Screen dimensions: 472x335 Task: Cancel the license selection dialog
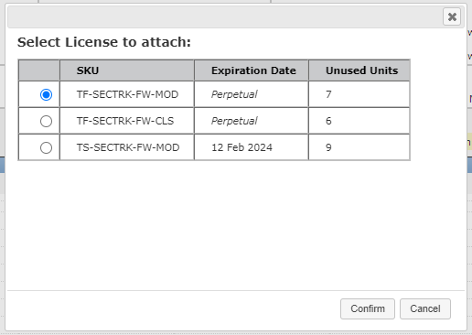point(425,308)
